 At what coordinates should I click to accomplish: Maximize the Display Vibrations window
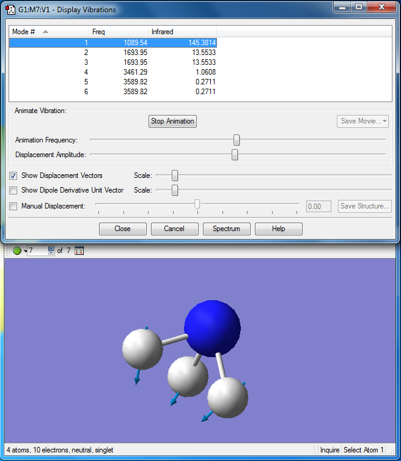coord(359,7)
